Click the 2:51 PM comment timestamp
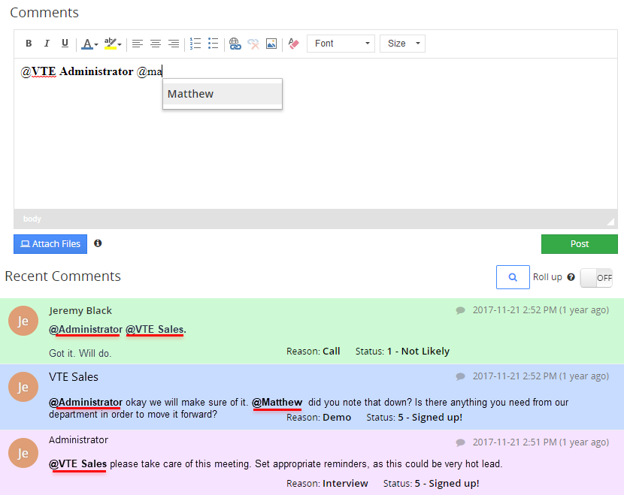Viewport: 624px width, 495px height. coord(541,442)
